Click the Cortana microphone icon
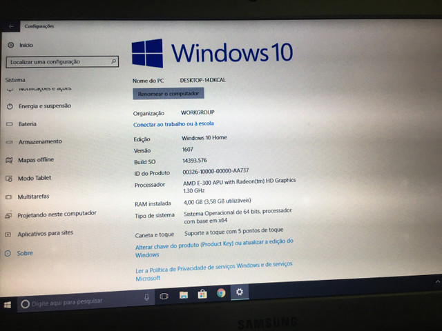442x331 pixels. point(146,297)
